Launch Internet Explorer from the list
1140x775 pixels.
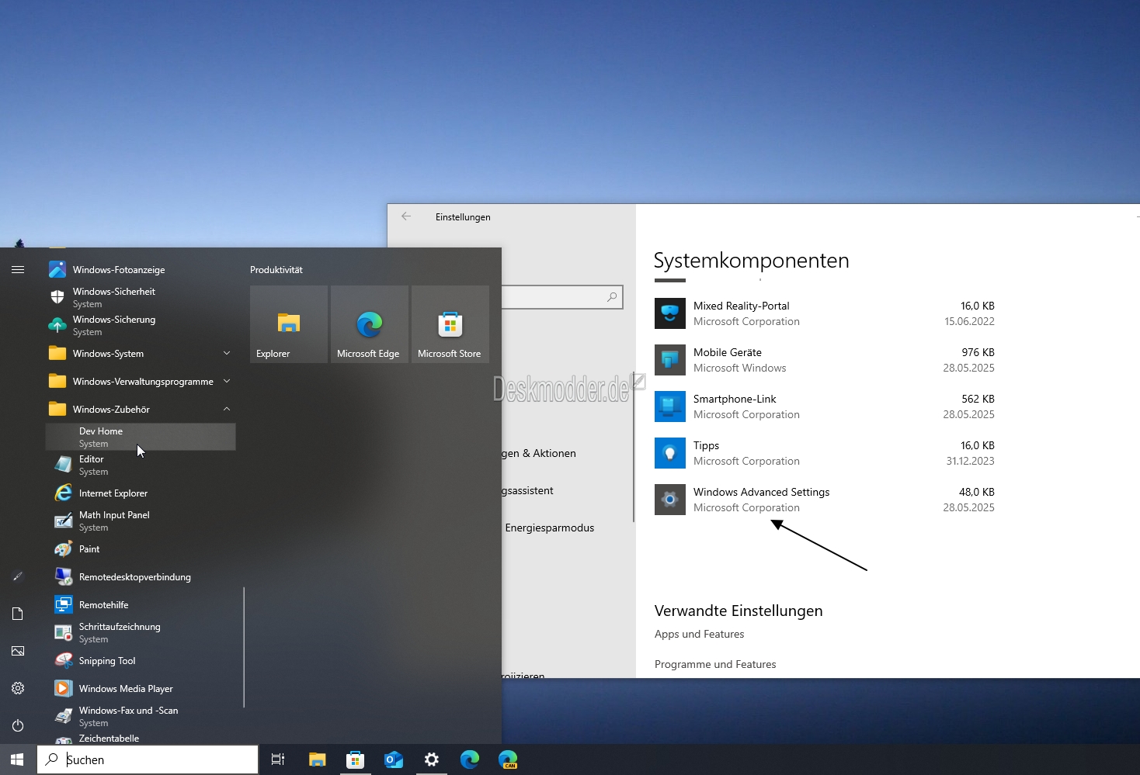(140, 493)
